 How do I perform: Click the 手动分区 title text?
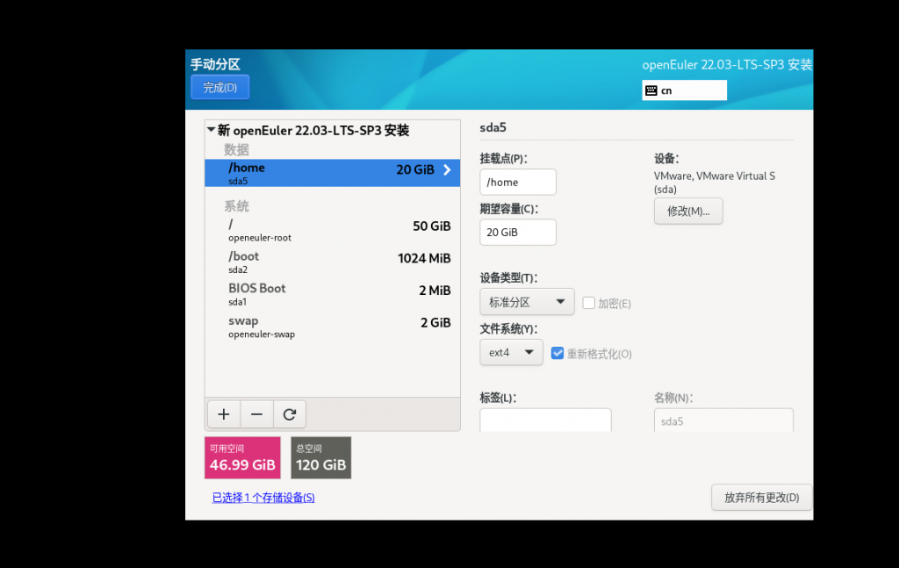click(x=216, y=64)
